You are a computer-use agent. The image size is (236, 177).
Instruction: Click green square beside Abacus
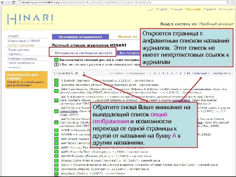click(x=56, y=160)
